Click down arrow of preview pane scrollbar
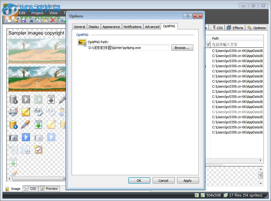271x201 pixels. coord(261,184)
